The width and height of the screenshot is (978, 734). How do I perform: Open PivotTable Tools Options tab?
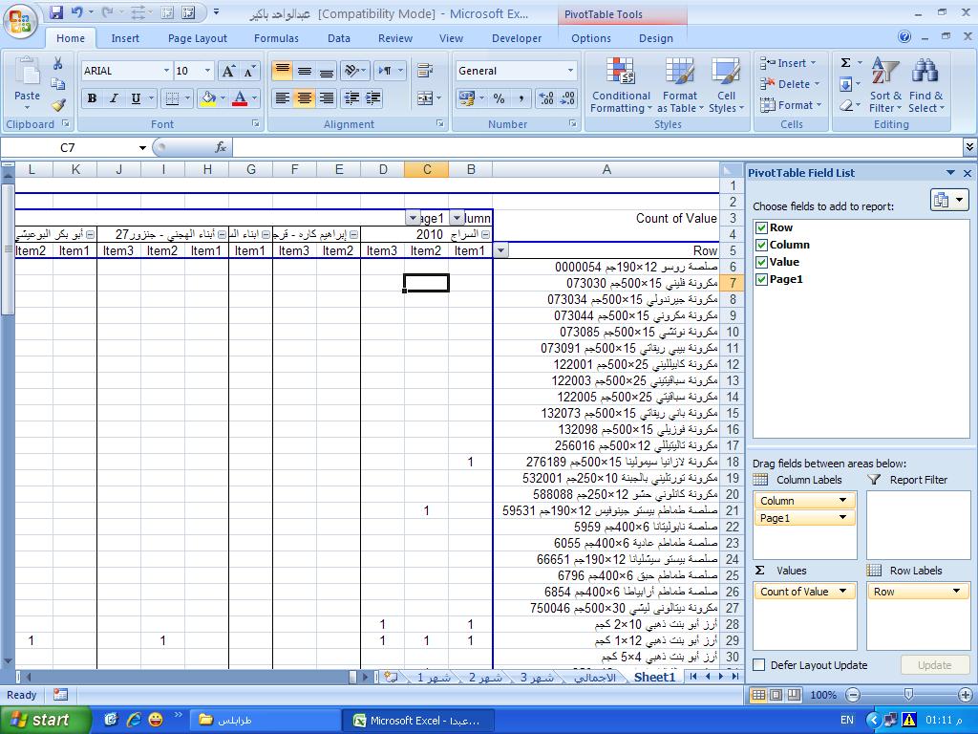point(590,38)
